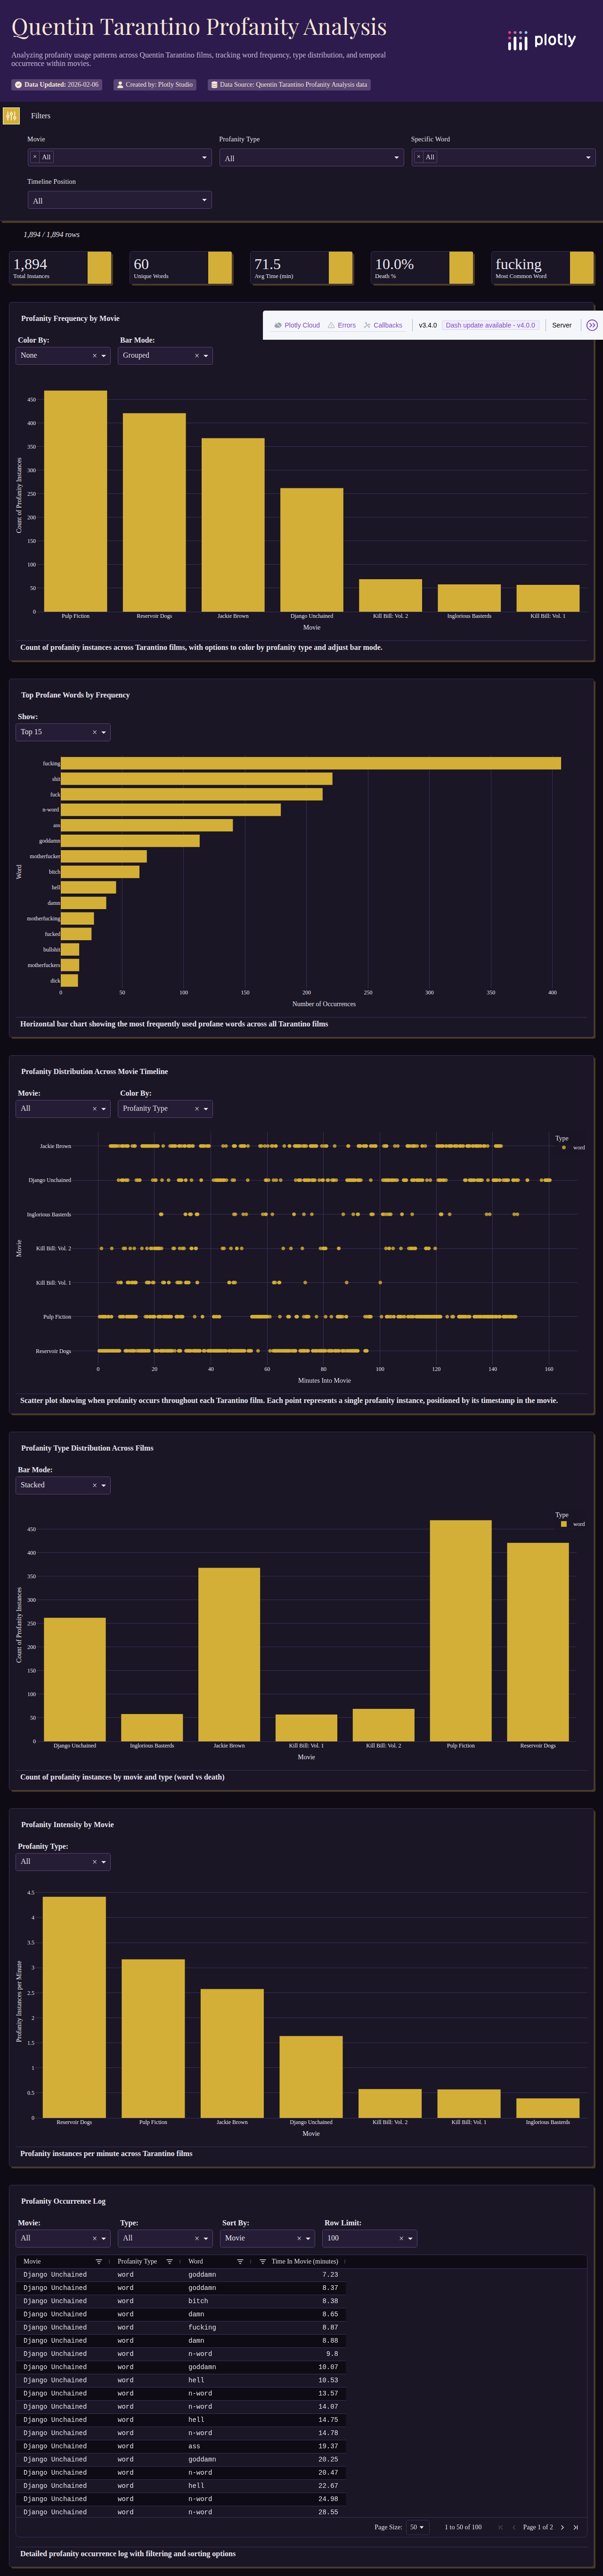
Task: Expand the 'Top 15' Show dropdown
Action: tap(103, 733)
